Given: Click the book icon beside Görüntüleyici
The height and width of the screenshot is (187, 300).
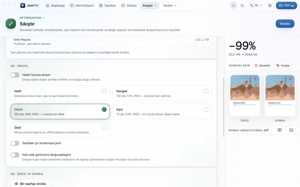Looking at the screenshot, I should (72, 6).
